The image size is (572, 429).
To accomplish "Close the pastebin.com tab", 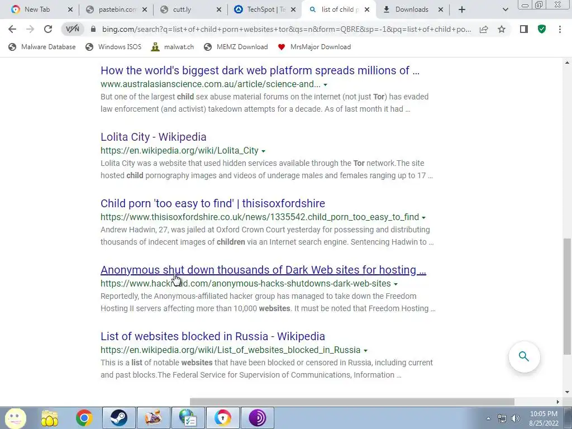I will click(x=145, y=9).
